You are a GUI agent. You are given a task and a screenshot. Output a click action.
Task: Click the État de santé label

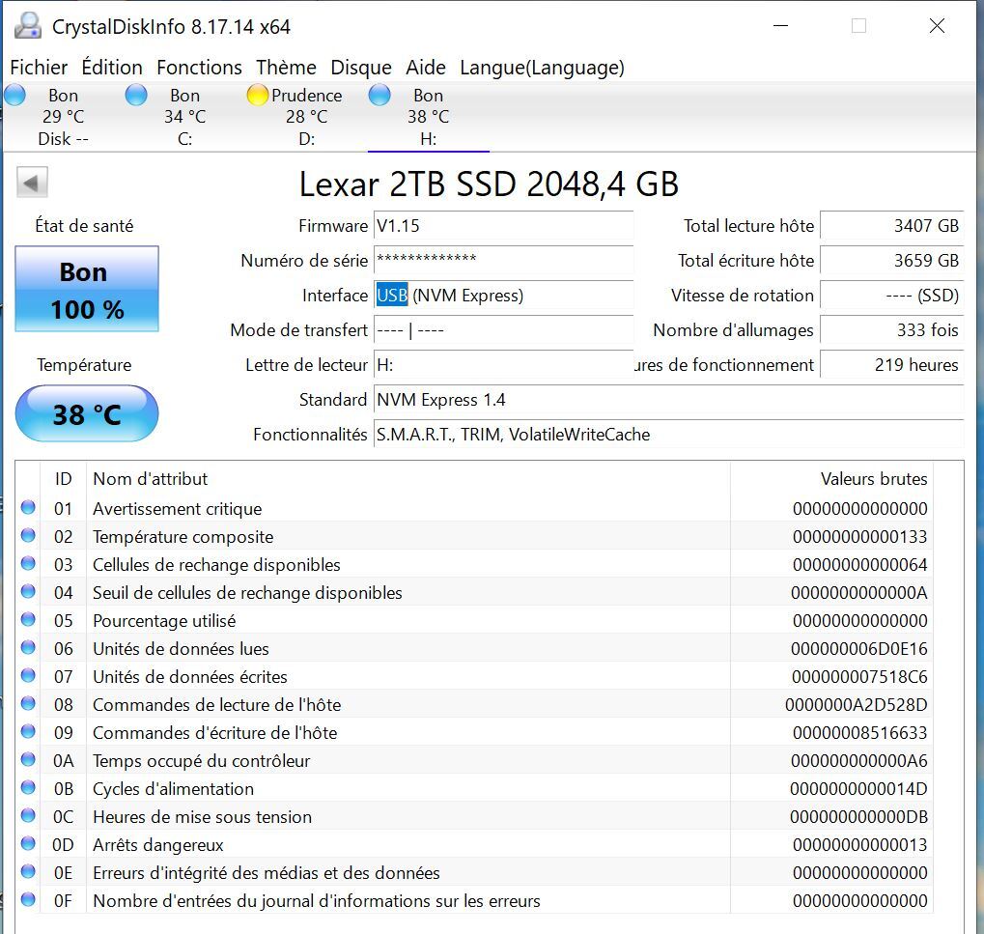[84, 226]
